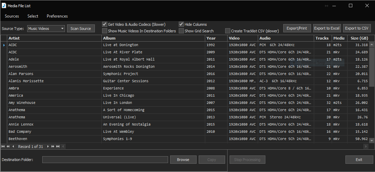375x172 pixels.
Task: Go to the last record
Action: tap(58, 147)
